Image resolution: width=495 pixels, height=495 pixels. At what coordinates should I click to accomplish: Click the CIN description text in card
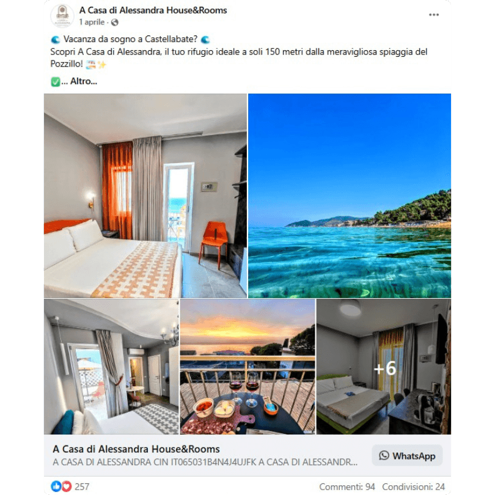point(205,462)
